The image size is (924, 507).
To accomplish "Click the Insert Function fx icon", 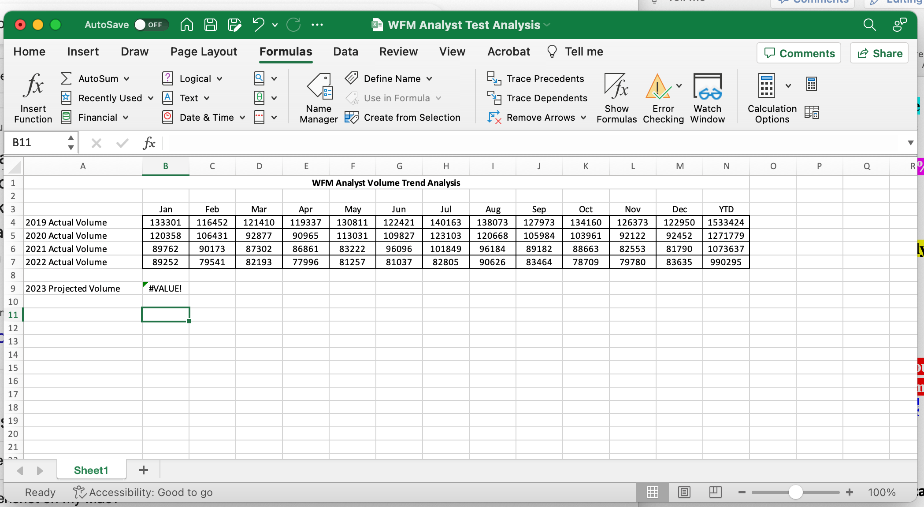I will click(33, 85).
